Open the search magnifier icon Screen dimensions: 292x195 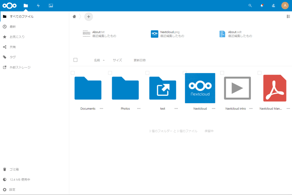(x=250, y=6)
